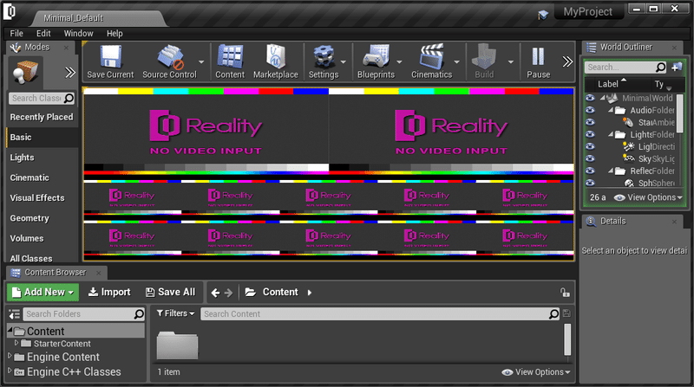
Task: Open Blueprints dropdown arrow
Action: coord(399,61)
